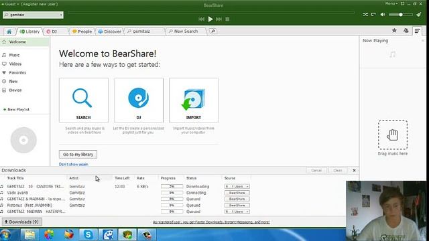The height and width of the screenshot is (241, 429).
Task: Open the Menu dropdown
Action: tap(391, 3)
